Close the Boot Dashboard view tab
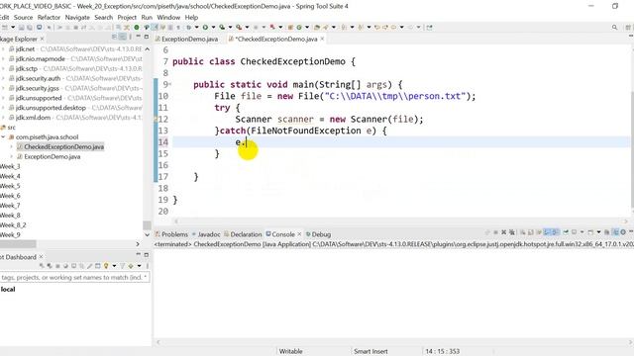 [x=42, y=257]
